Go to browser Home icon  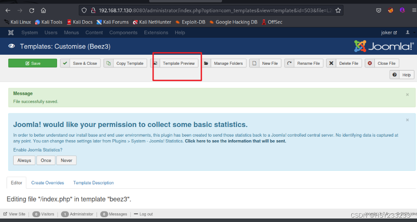pyautogui.click(x=43, y=11)
